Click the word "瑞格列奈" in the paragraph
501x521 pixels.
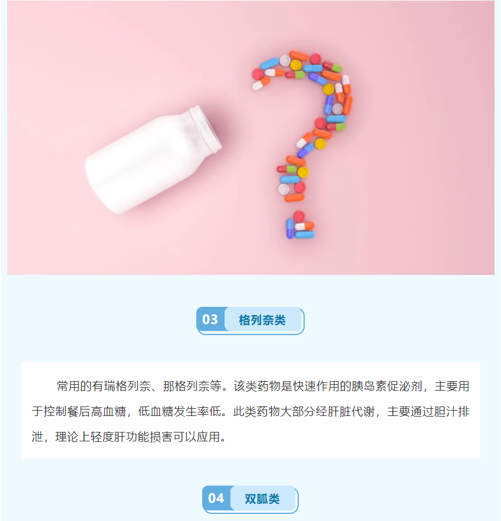point(127,386)
